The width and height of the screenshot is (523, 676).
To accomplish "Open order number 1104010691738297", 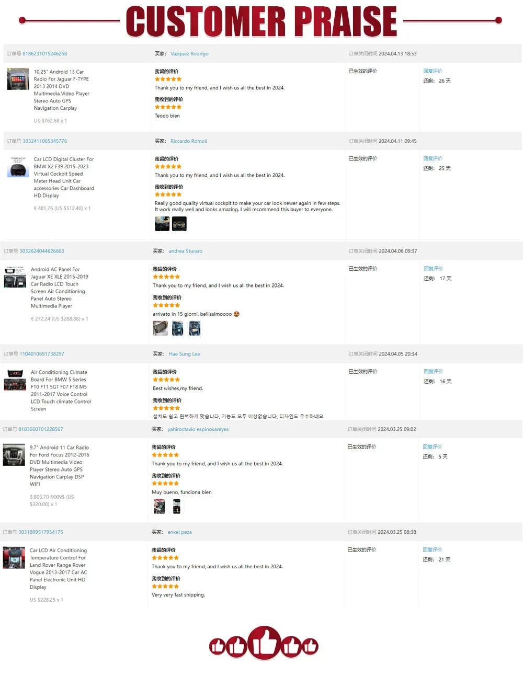I will (42, 354).
